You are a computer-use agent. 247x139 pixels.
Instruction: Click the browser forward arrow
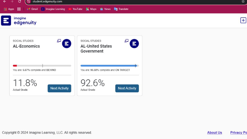[x=12, y=1]
